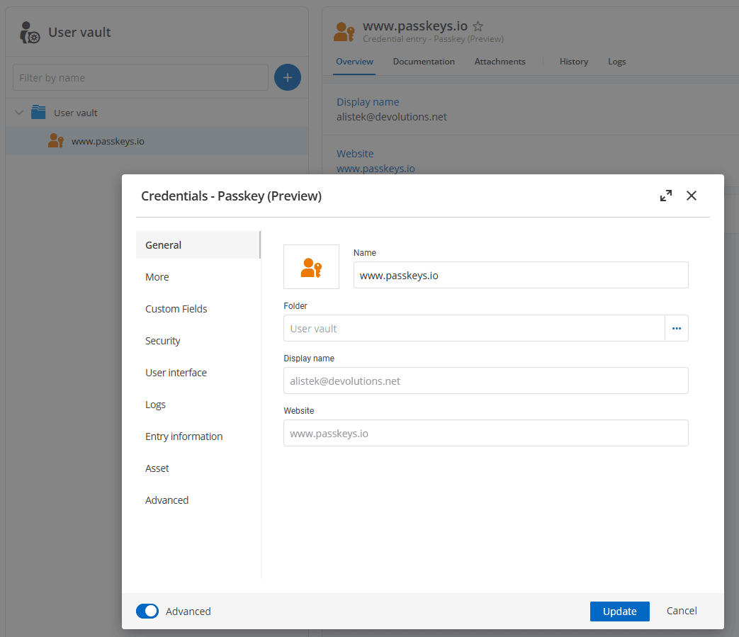Select www.passkeys.io entry in tree

click(108, 141)
